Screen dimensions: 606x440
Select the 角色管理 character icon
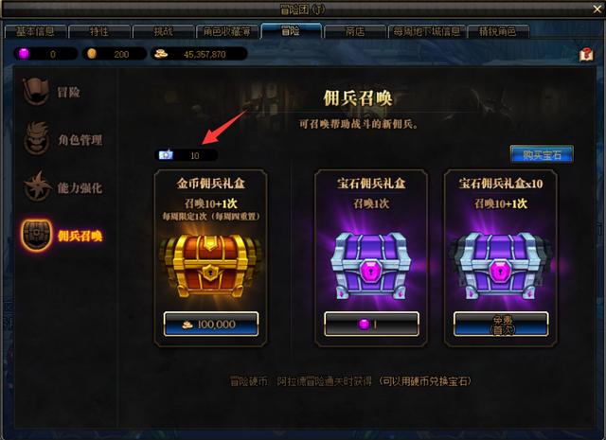coord(37,138)
